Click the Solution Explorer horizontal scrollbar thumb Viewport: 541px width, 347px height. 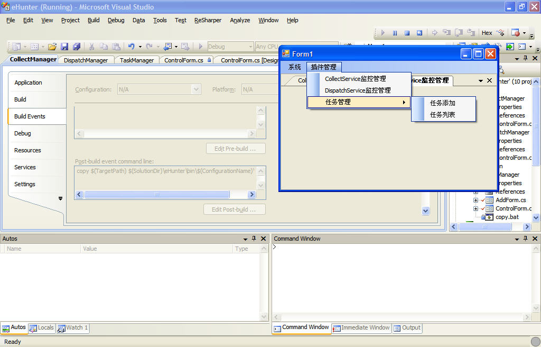485,227
